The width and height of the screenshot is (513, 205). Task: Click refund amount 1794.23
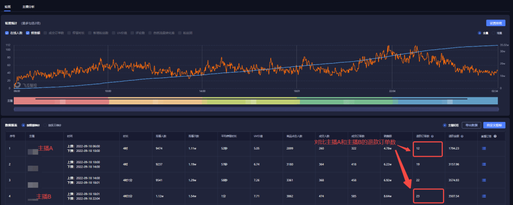(454, 149)
